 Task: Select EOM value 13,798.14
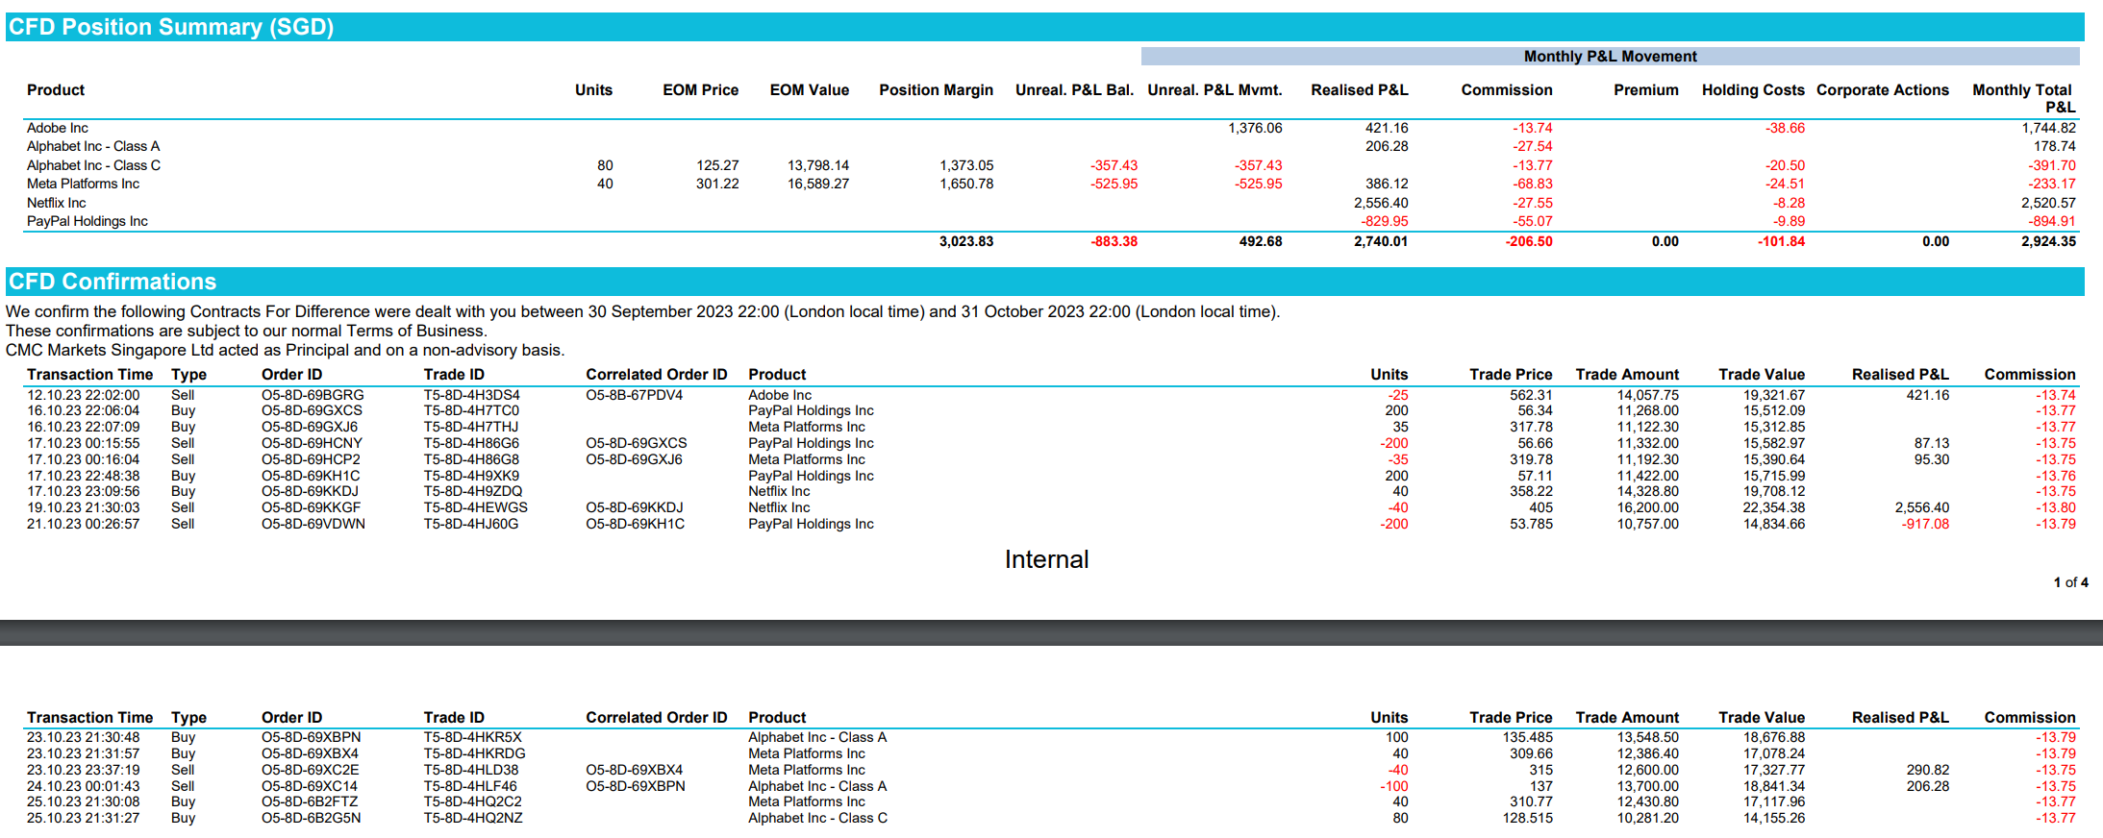pos(818,165)
